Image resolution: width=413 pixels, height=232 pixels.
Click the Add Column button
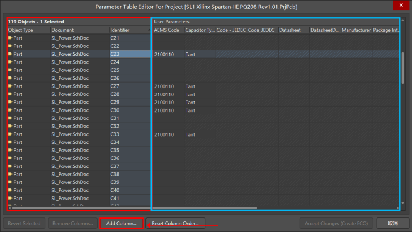pos(121,223)
